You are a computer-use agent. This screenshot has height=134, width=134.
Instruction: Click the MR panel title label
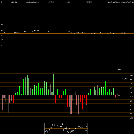tap(120, 70)
